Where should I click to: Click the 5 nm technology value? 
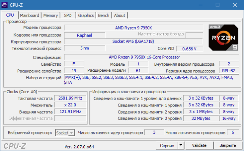point(84,48)
